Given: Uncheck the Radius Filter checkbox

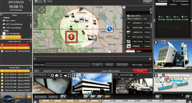Looking at the screenshot, I should point(128,16).
